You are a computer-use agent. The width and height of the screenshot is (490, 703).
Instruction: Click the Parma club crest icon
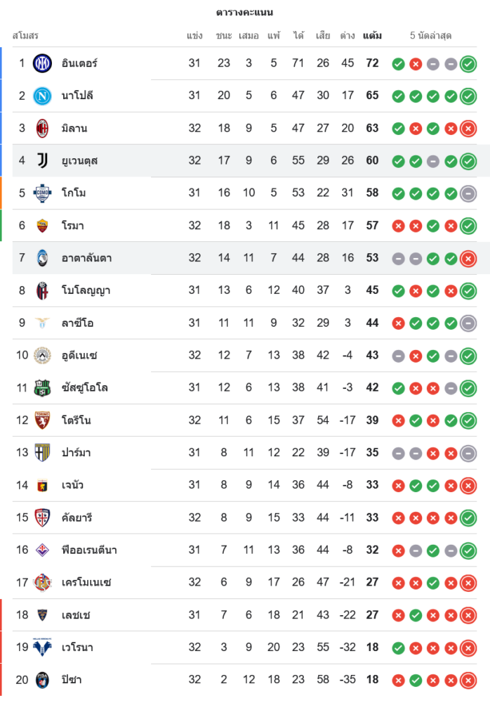[42, 453]
